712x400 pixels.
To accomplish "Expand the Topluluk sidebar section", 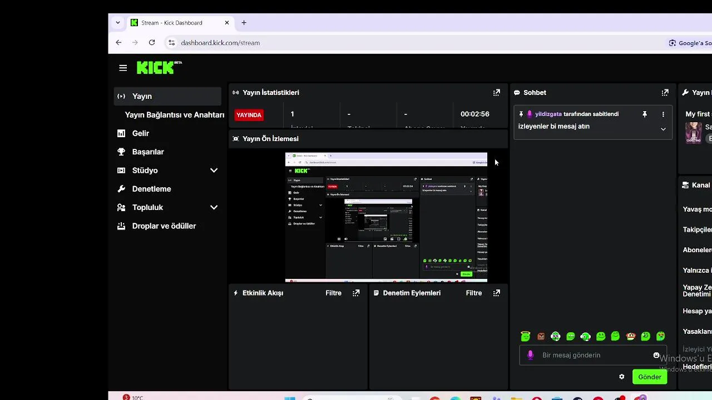I will (x=214, y=207).
